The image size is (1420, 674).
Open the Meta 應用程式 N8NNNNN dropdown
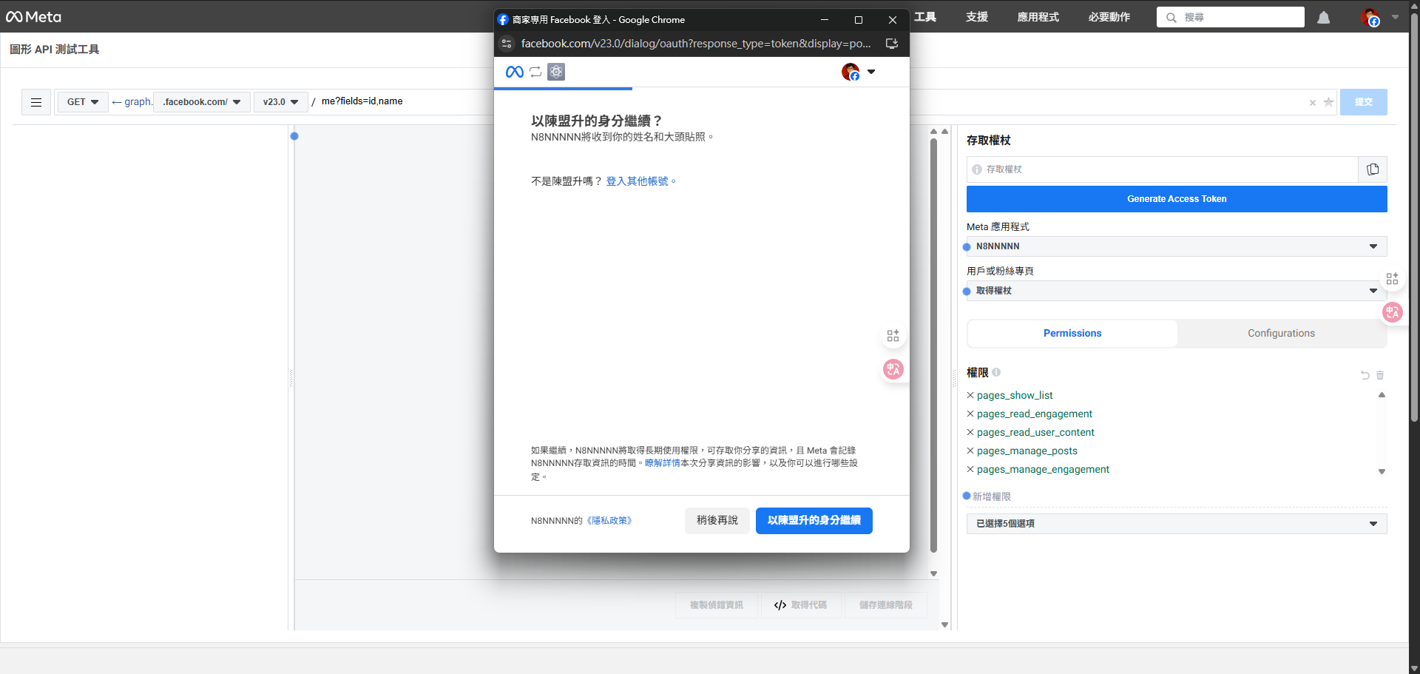coord(1175,246)
